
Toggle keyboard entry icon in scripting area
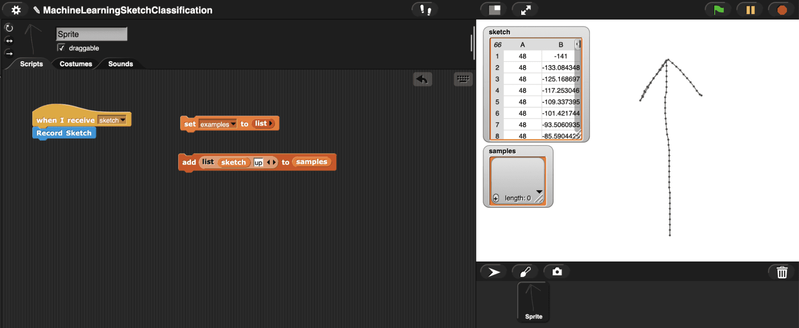pyautogui.click(x=463, y=79)
